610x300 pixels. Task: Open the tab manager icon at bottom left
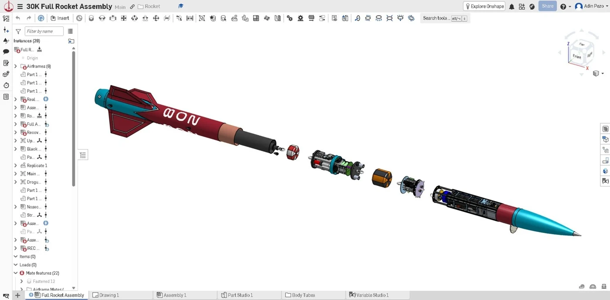point(6,296)
